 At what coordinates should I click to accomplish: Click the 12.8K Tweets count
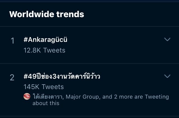coord(44,50)
